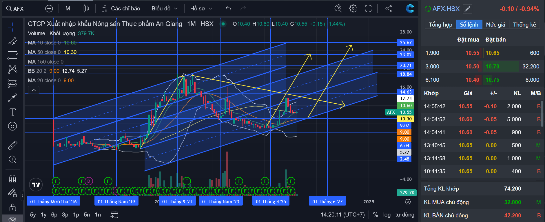Collapse the left drawing toolbar
545x222 pixels.
click(22, 196)
